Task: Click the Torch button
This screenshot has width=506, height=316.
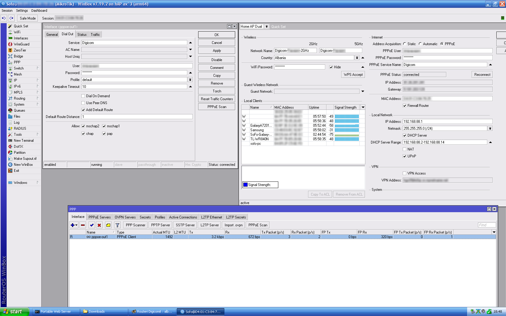Action: tap(217, 91)
